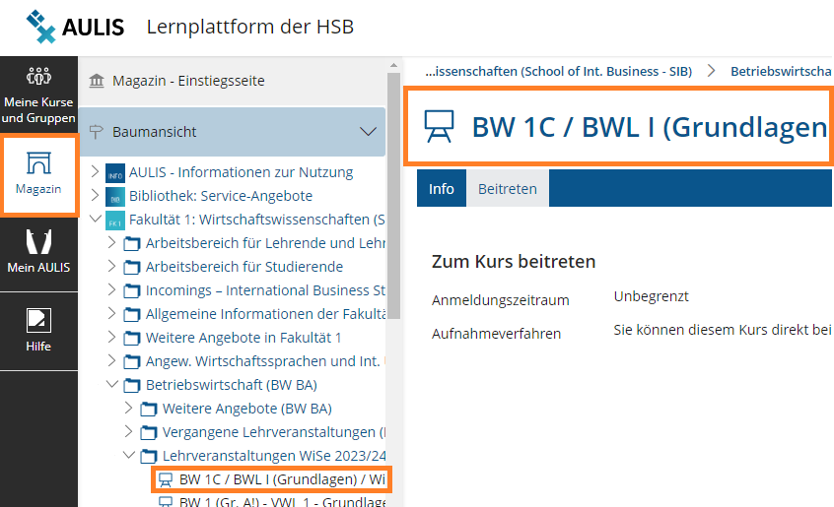Open the Hilfe sidebar item
Screen dimensions: 834x507
point(38,330)
